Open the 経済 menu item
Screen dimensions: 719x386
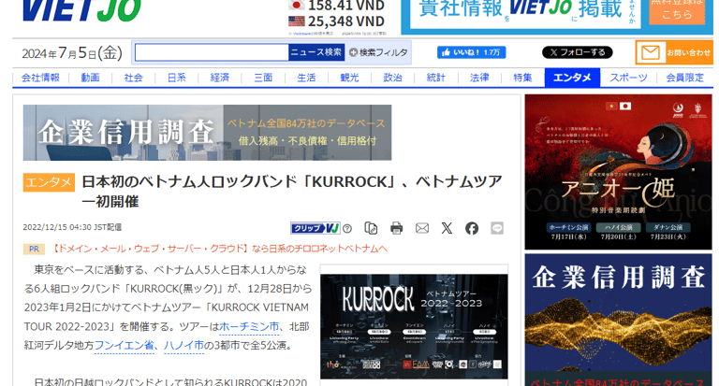(220, 78)
